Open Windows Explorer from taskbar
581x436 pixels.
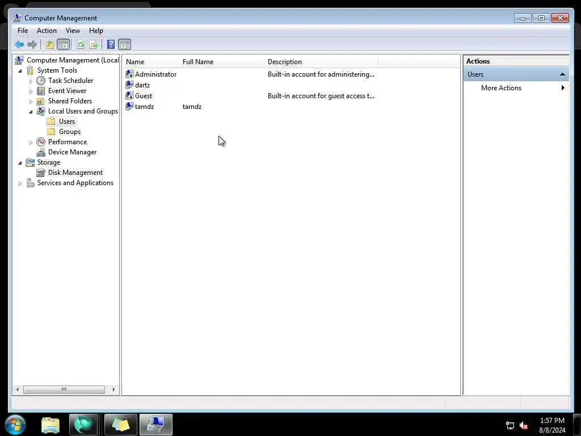50,425
